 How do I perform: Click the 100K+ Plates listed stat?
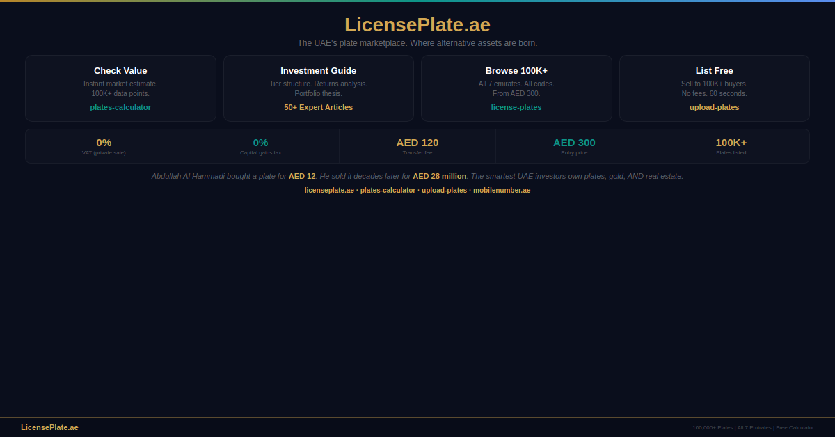pos(731,145)
